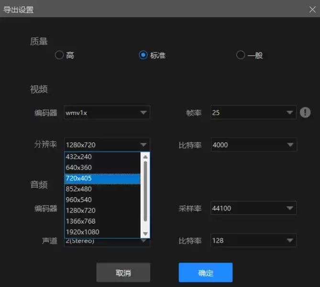Screen dimensions: 320x287
Task: Click the 取消 cancel button
Action: pyautogui.click(x=123, y=273)
